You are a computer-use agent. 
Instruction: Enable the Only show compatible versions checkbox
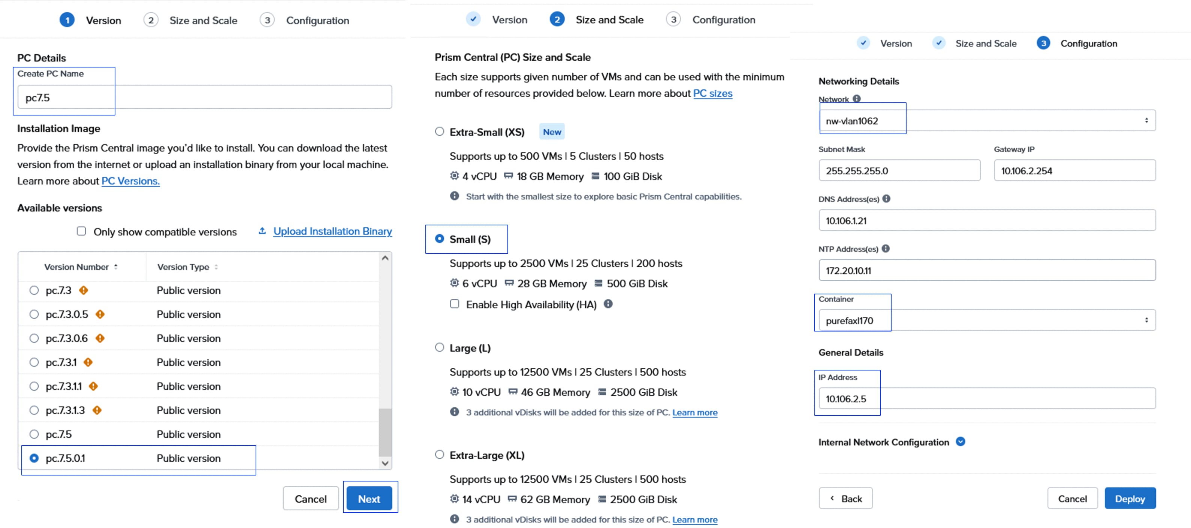[81, 231]
